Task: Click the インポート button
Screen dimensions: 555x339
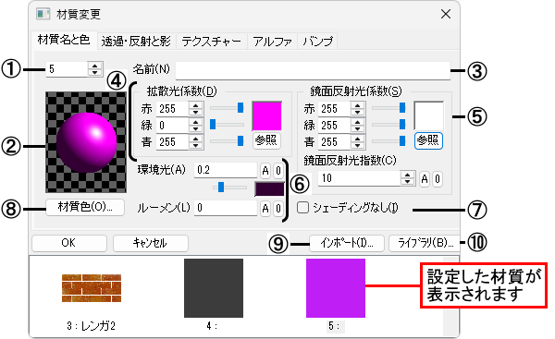Action: (x=347, y=243)
